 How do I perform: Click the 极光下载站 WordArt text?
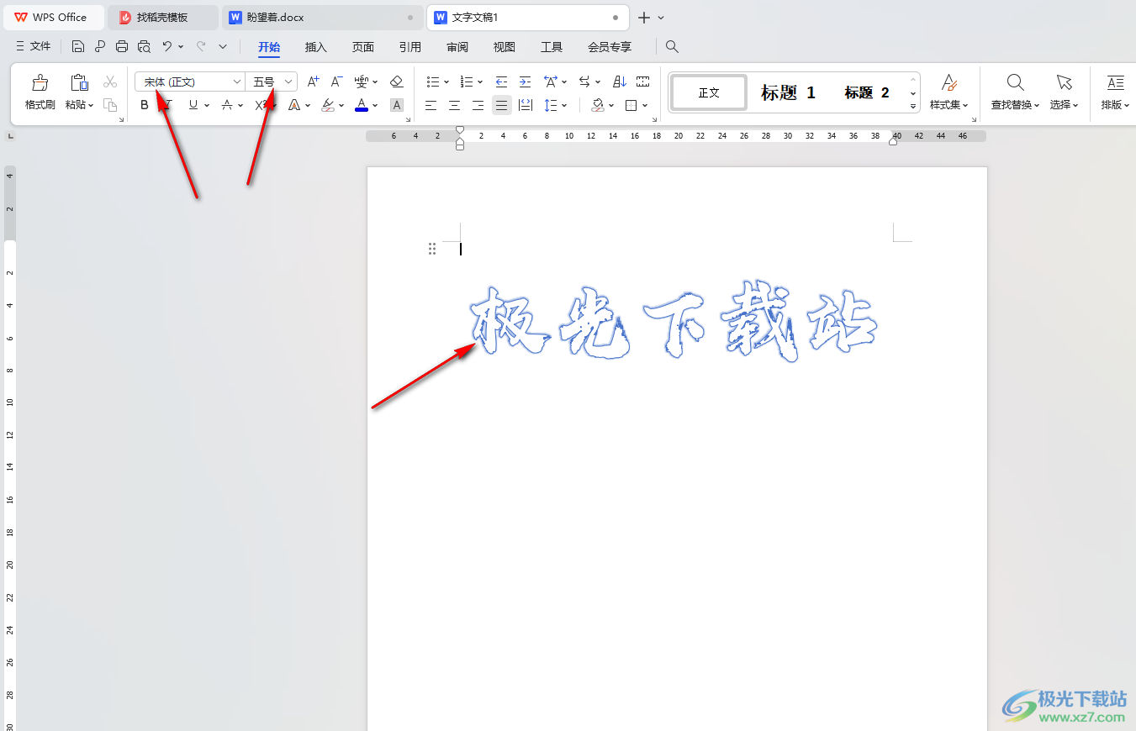pos(673,321)
